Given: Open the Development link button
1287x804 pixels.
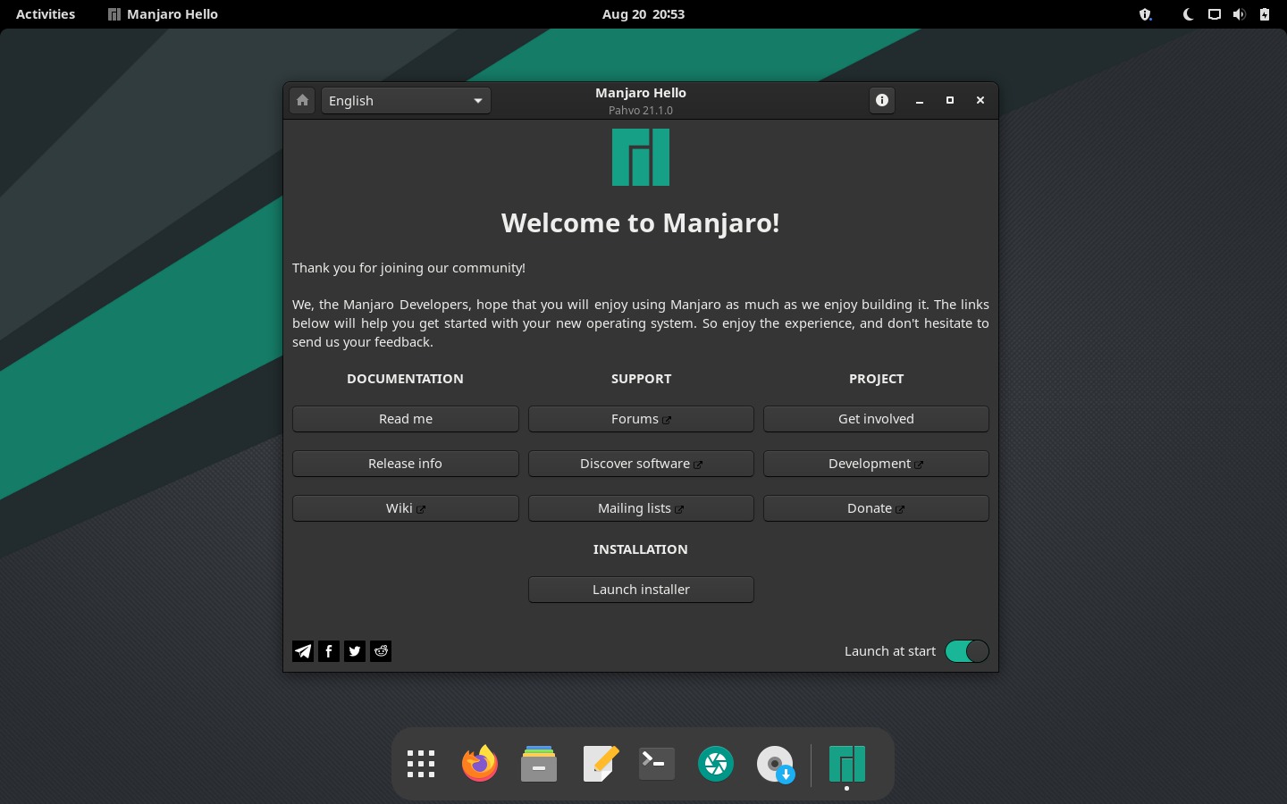Looking at the screenshot, I should coord(876,464).
